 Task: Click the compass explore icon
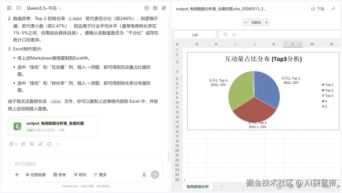(164, 8)
